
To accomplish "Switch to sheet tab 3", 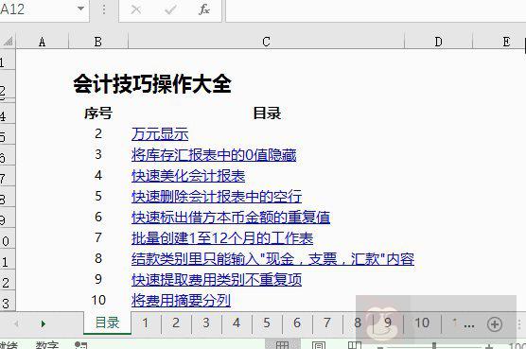I will pyautogui.click(x=206, y=323).
